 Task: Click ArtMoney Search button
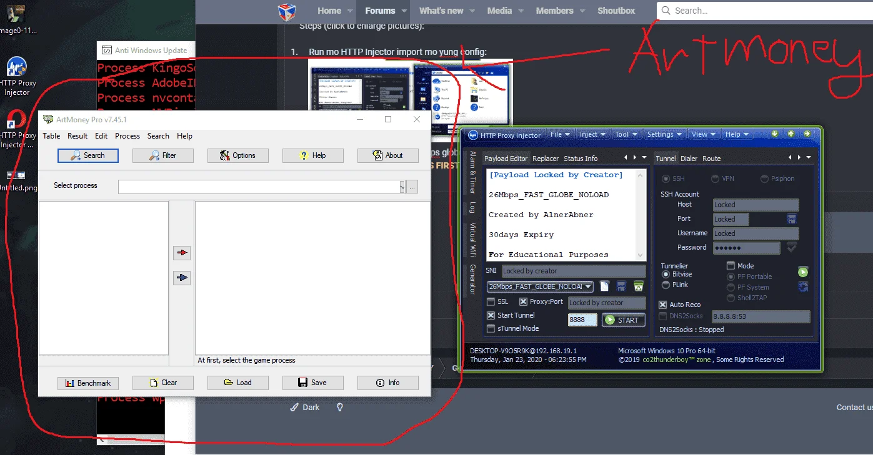pos(88,155)
